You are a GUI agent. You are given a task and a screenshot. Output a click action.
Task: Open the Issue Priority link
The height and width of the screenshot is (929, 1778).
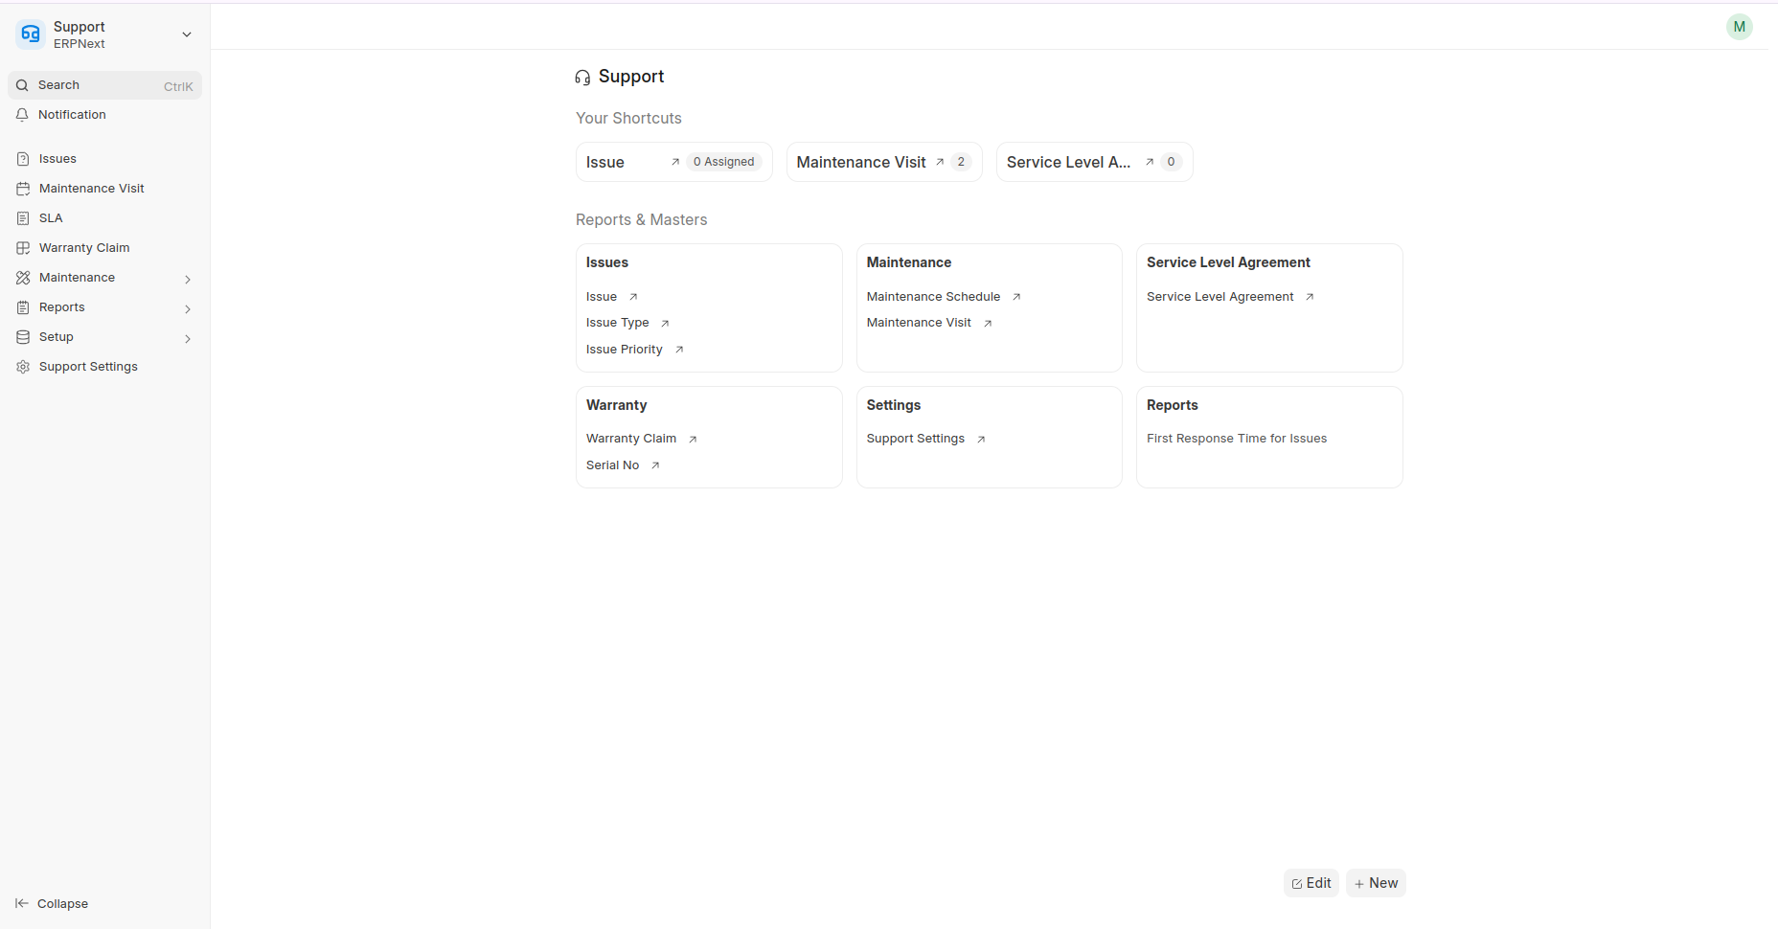tap(624, 350)
